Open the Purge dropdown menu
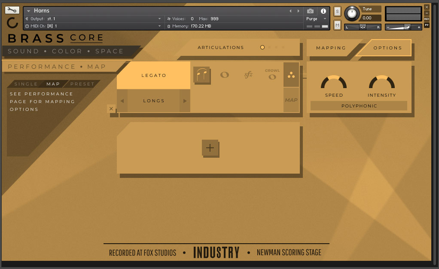 (316, 19)
